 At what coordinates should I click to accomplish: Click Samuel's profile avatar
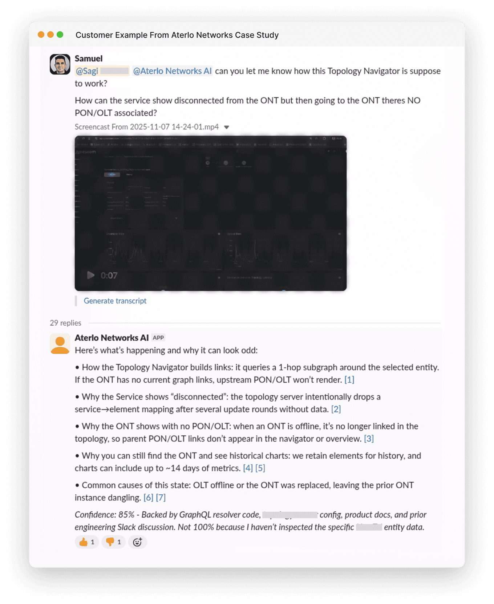tap(60, 64)
